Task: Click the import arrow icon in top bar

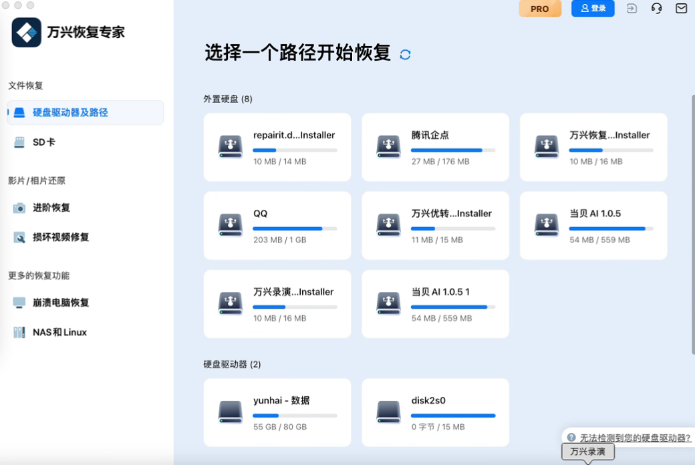Action: (632, 9)
